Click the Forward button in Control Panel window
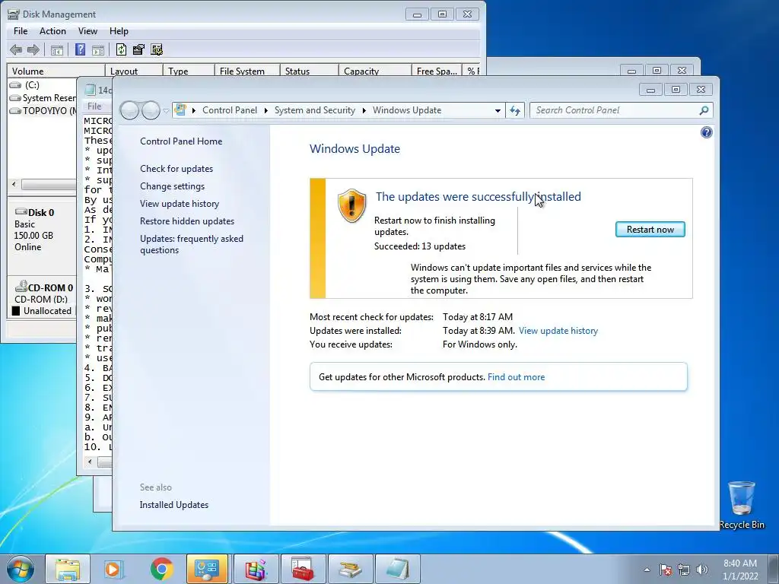This screenshot has width=779, height=584. coord(151,110)
